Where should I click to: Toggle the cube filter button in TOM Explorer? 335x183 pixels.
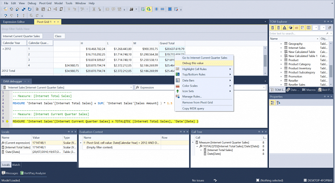tap(290, 28)
